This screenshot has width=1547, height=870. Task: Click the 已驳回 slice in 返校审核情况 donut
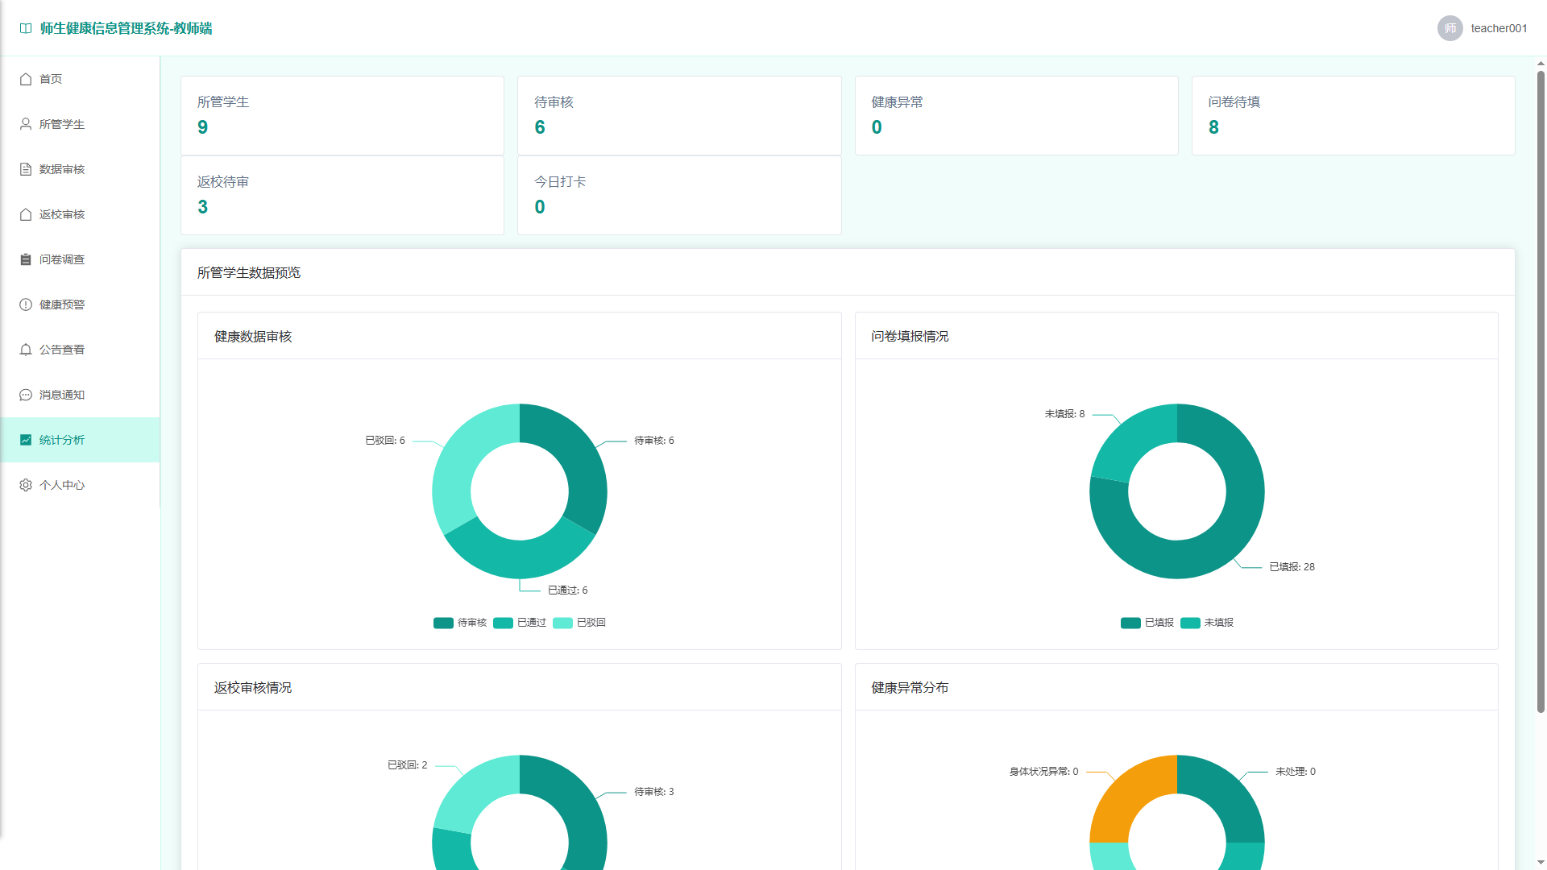point(474,789)
